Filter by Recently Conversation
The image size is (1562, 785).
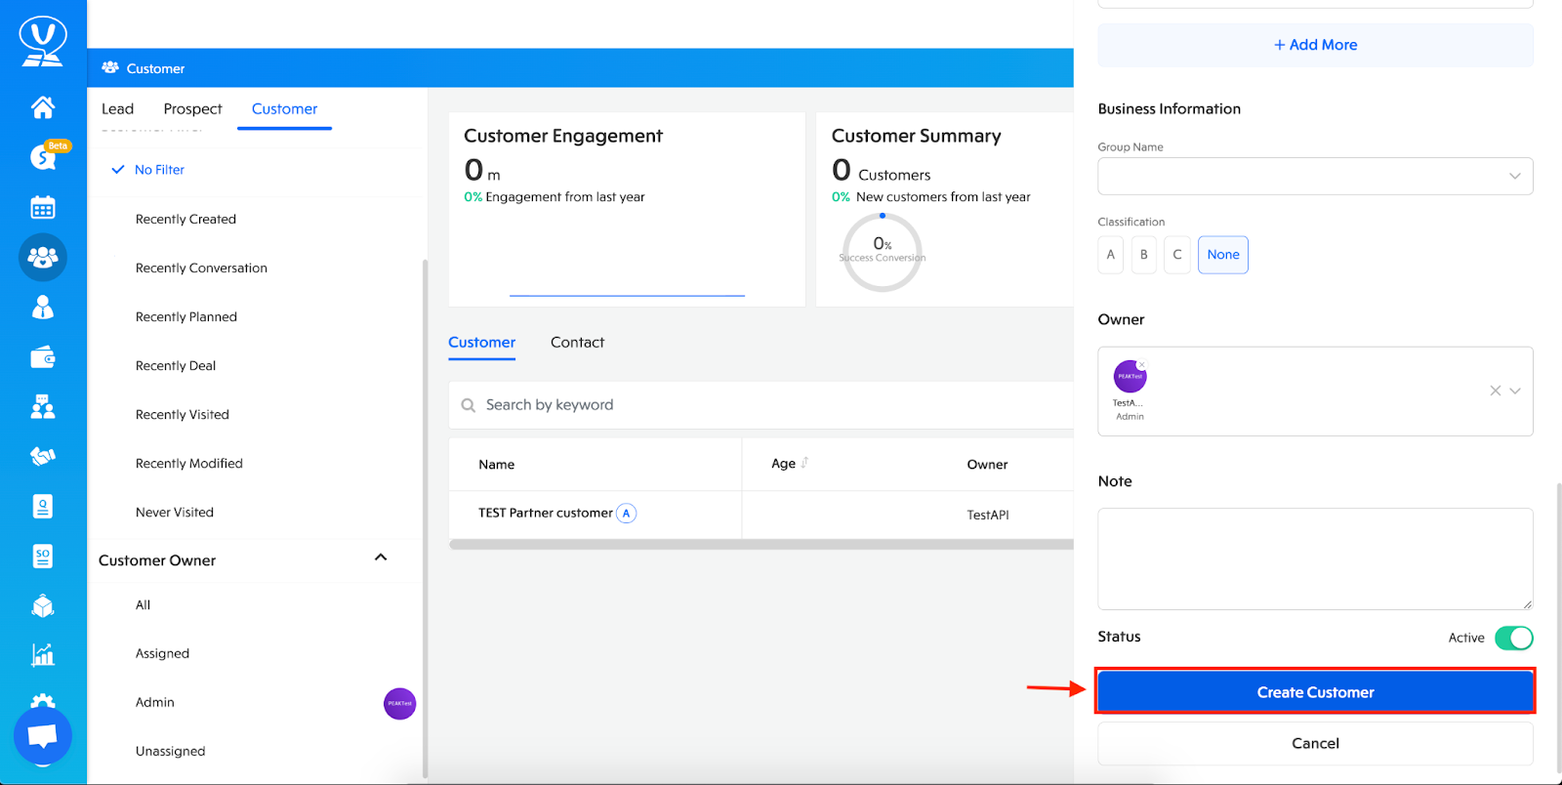tap(201, 269)
